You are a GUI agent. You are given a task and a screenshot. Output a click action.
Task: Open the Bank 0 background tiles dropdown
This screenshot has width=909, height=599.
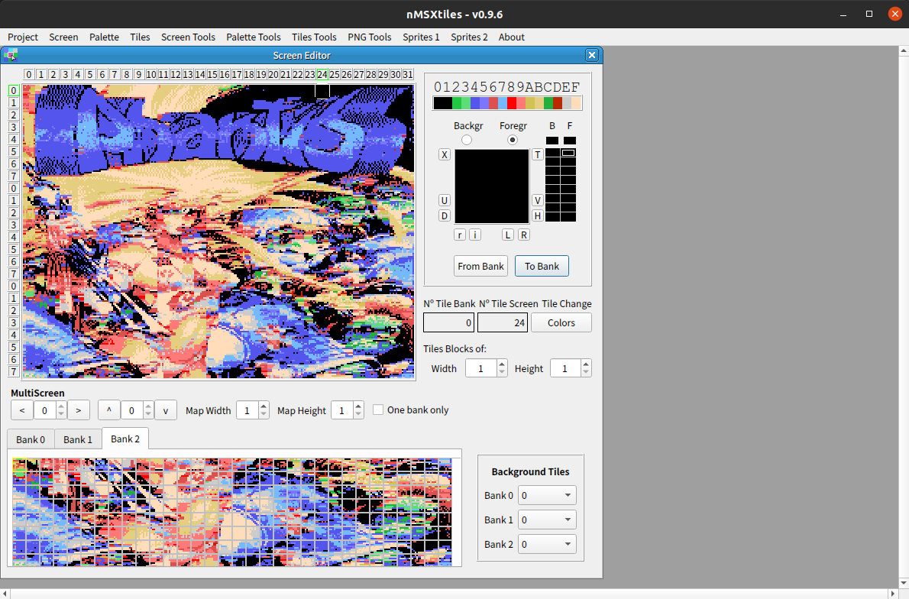tap(547, 496)
